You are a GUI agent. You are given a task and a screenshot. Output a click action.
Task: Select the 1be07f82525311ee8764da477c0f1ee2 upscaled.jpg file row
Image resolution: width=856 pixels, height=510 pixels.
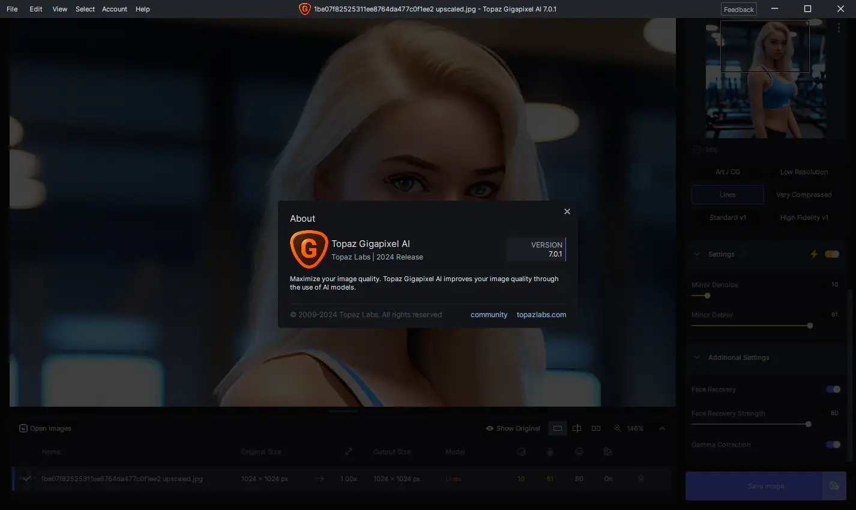(341, 479)
